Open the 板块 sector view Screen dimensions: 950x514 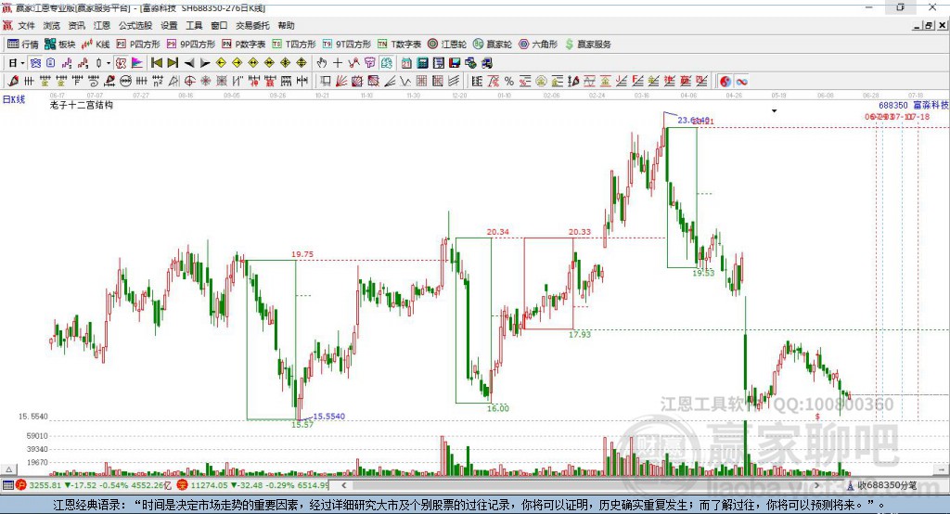59,45
